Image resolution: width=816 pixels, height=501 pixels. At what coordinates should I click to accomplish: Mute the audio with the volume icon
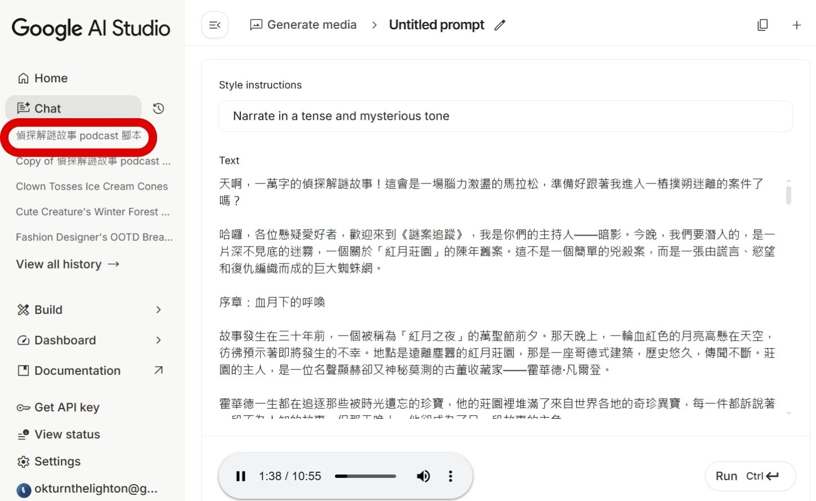click(x=424, y=476)
